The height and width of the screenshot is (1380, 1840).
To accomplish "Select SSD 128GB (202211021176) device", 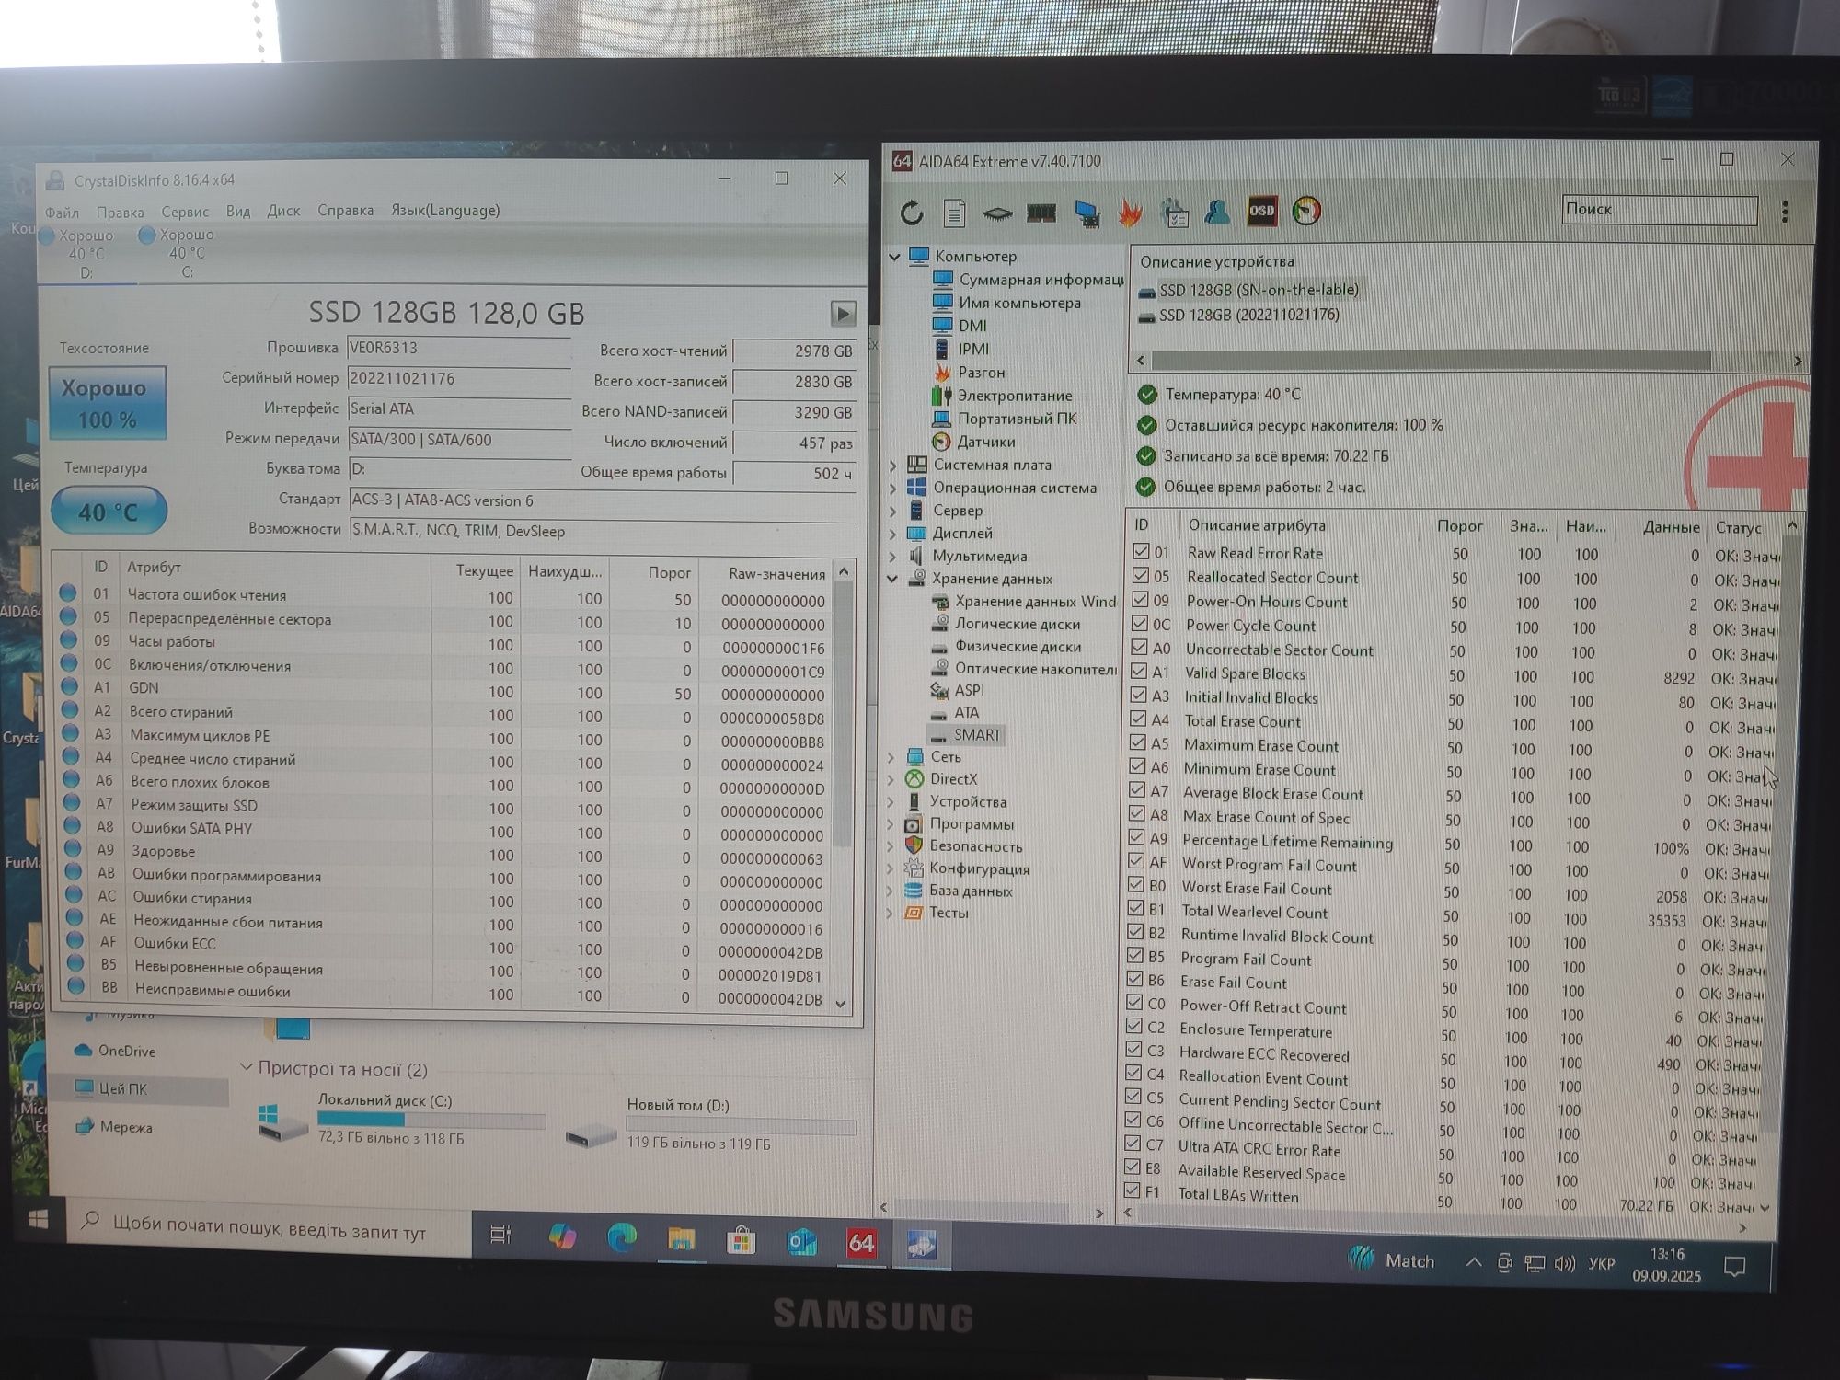I will [1248, 315].
